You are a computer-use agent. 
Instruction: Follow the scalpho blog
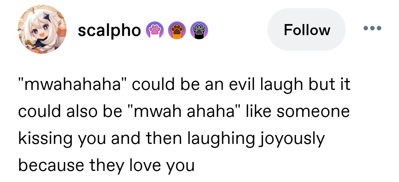[x=307, y=30]
